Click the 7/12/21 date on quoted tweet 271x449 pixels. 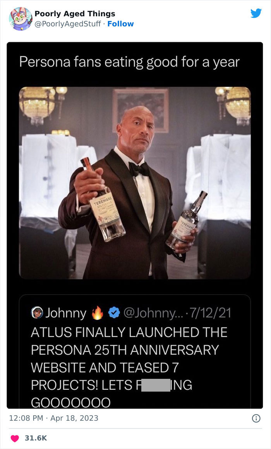point(210,313)
